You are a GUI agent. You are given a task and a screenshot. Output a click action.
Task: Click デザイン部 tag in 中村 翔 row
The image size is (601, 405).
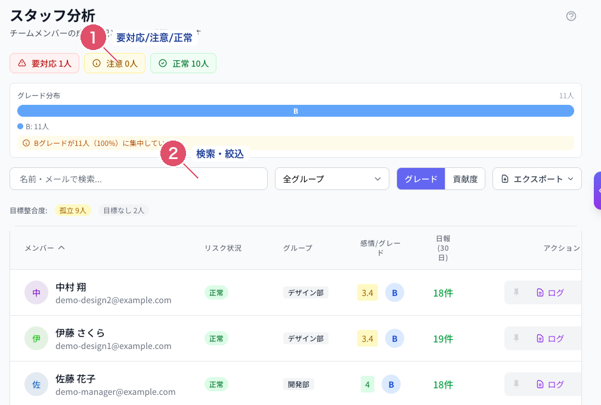306,293
